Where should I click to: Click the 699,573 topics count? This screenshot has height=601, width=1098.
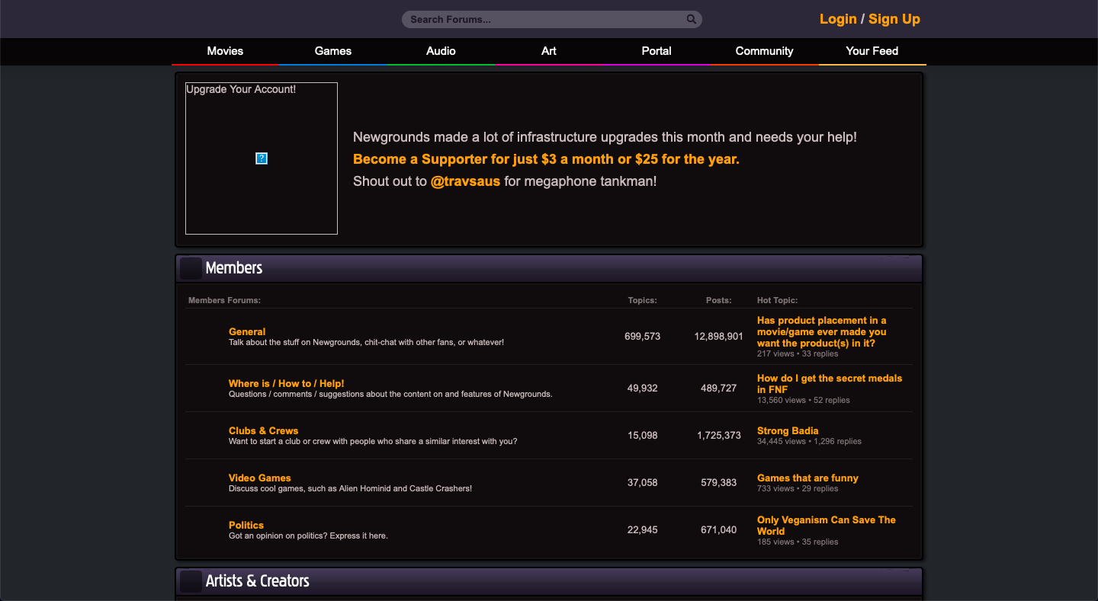click(x=642, y=336)
